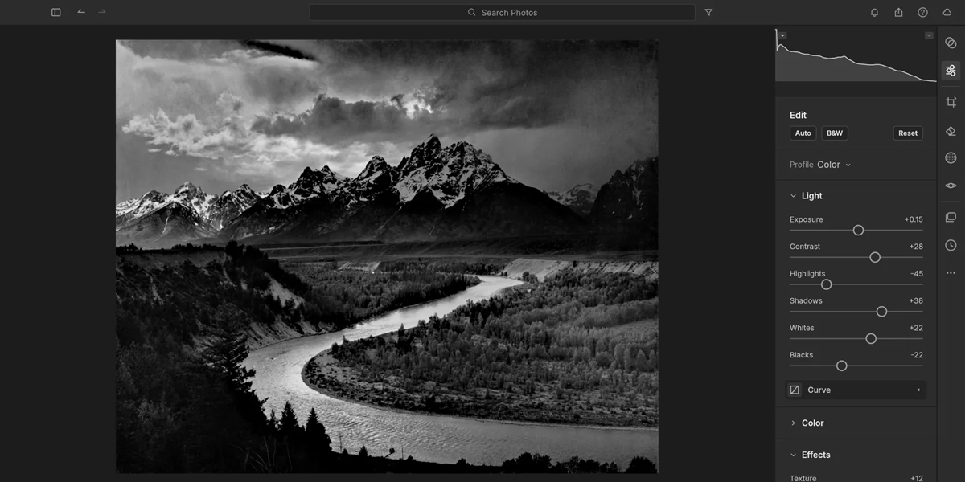Open the filter funnel icon
This screenshot has width=965, height=482.
(708, 12)
